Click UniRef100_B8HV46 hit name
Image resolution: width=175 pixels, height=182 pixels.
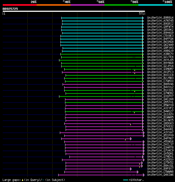[160, 84]
